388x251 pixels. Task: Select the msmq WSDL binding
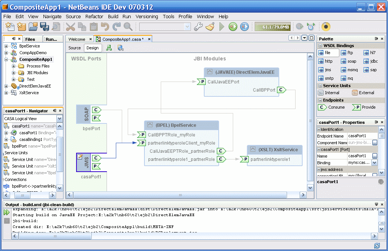point(349,70)
